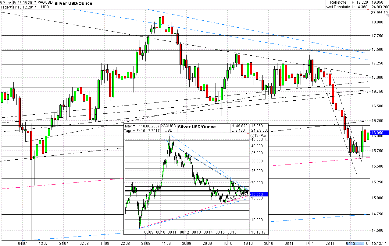Click the XAGUSD symbol in inset chart header
This screenshot has width=389, height=246.
[x=169, y=126]
